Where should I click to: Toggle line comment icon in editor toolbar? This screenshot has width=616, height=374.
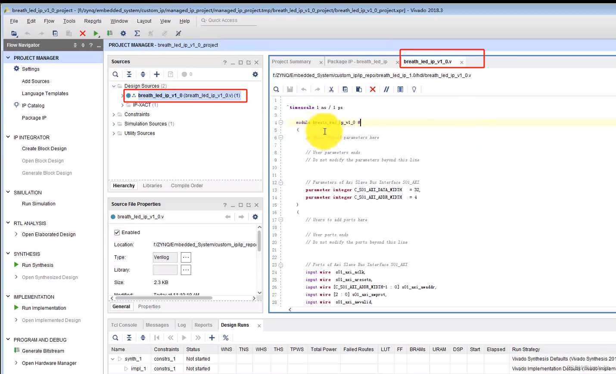tap(386, 90)
